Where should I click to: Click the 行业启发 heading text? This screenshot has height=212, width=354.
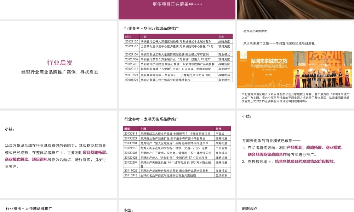click(x=59, y=63)
